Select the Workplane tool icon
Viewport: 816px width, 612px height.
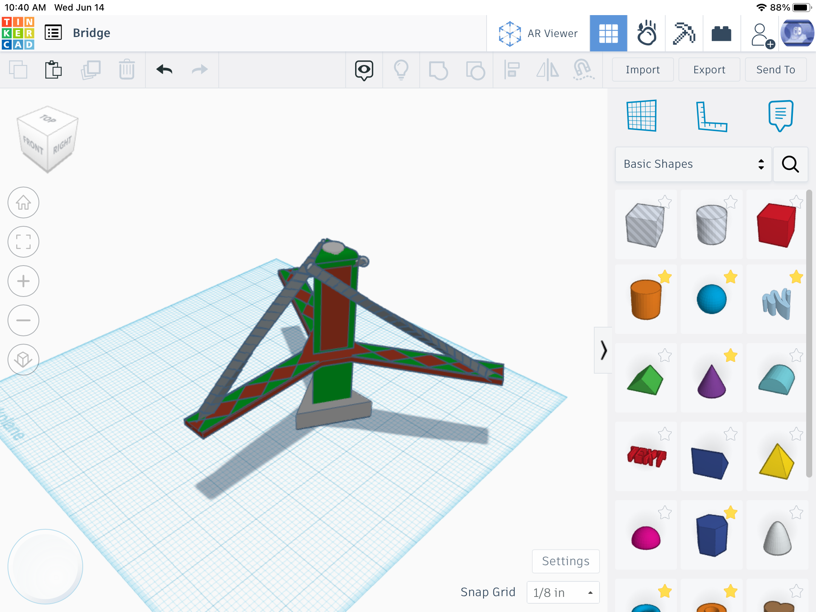coord(641,116)
